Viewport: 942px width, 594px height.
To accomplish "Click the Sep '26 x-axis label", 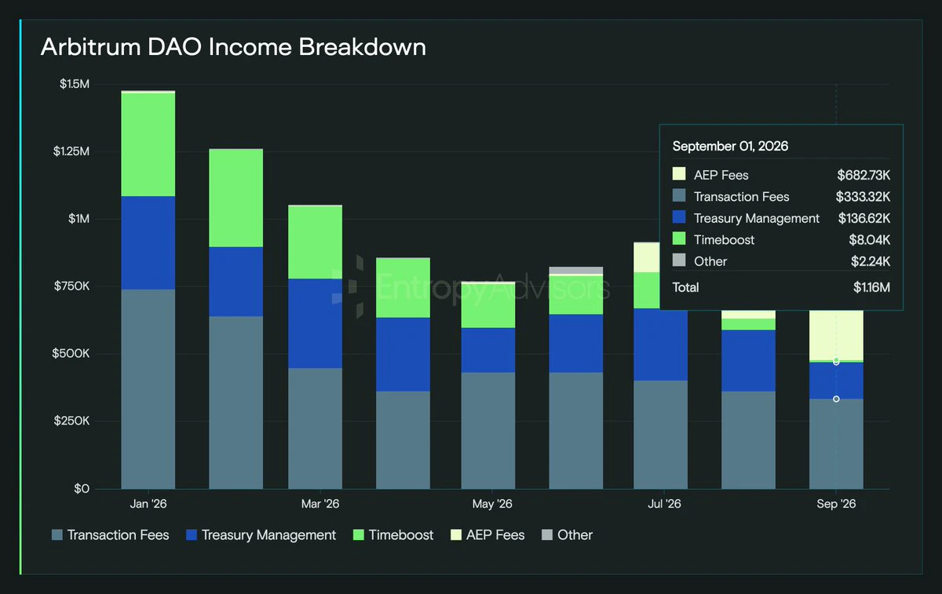I will click(838, 504).
